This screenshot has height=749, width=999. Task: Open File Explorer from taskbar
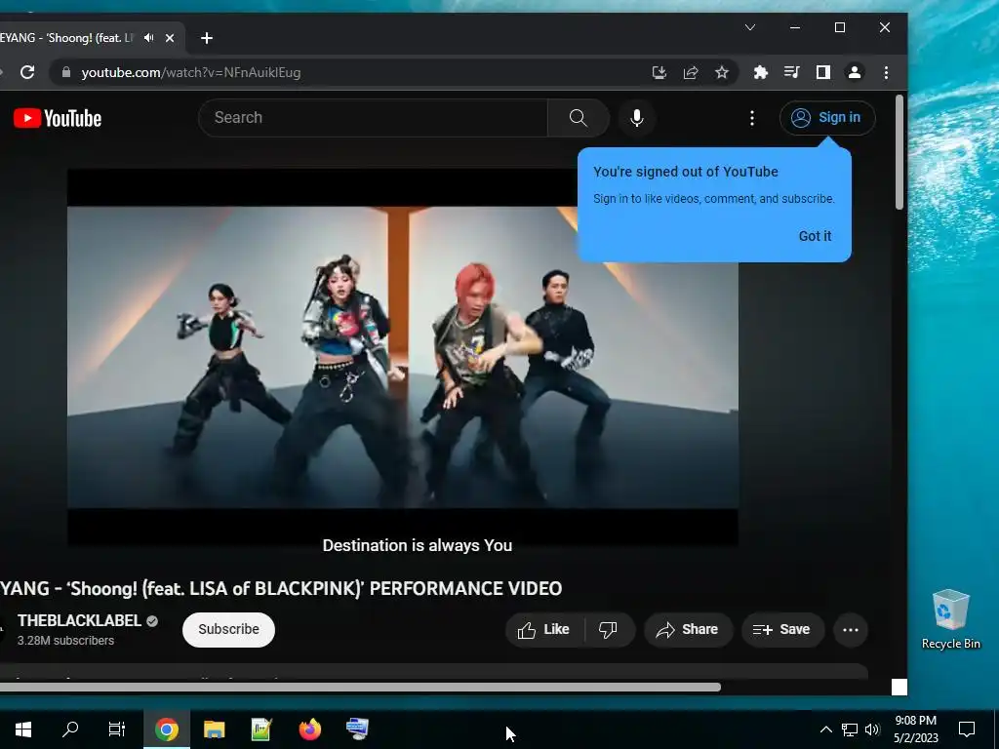pos(214,729)
